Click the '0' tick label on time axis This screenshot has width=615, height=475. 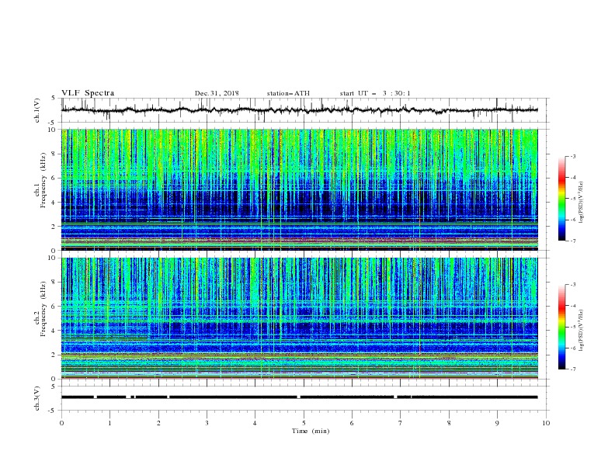61,423
